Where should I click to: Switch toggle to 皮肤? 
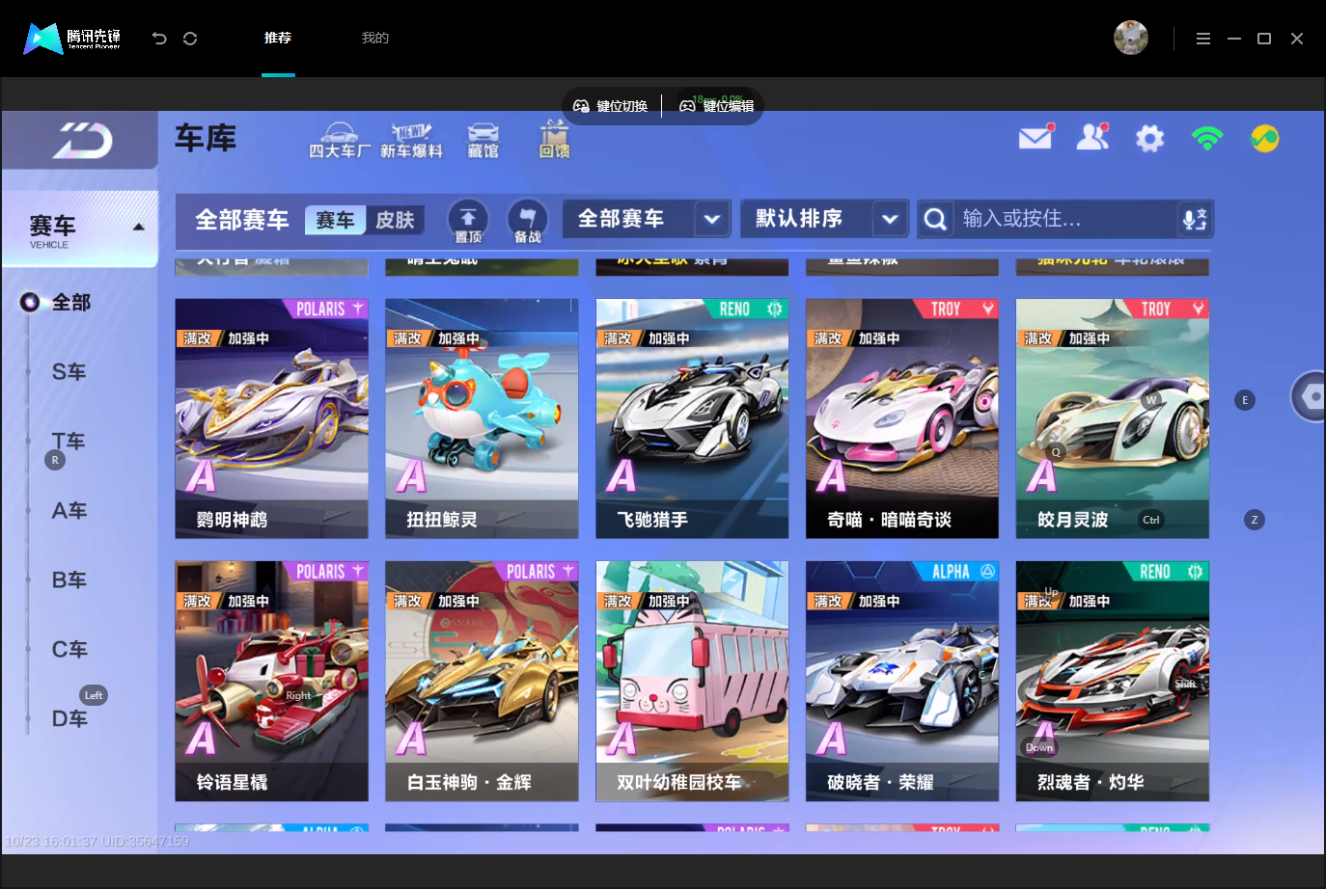(x=395, y=220)
